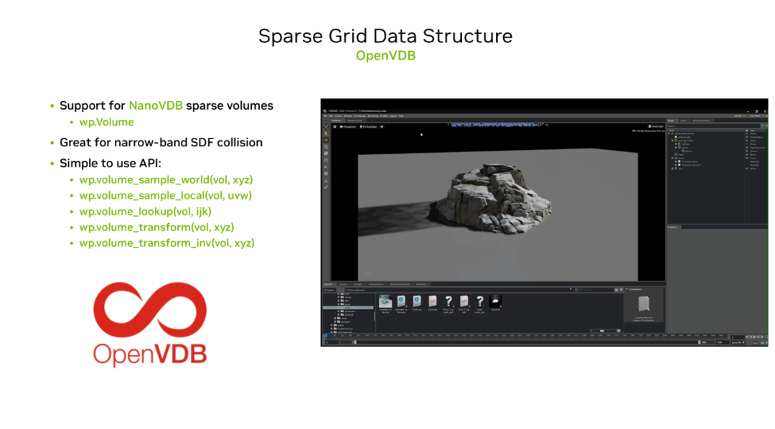Switch to the Console tab
Viewport: 775px width, 429px height.
tap(343, 284)
